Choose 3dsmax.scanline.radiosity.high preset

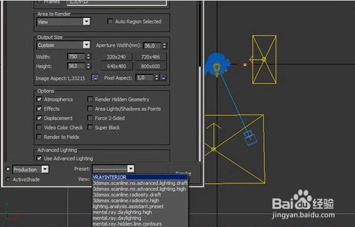pyautogui.click(x=140, y=201)
